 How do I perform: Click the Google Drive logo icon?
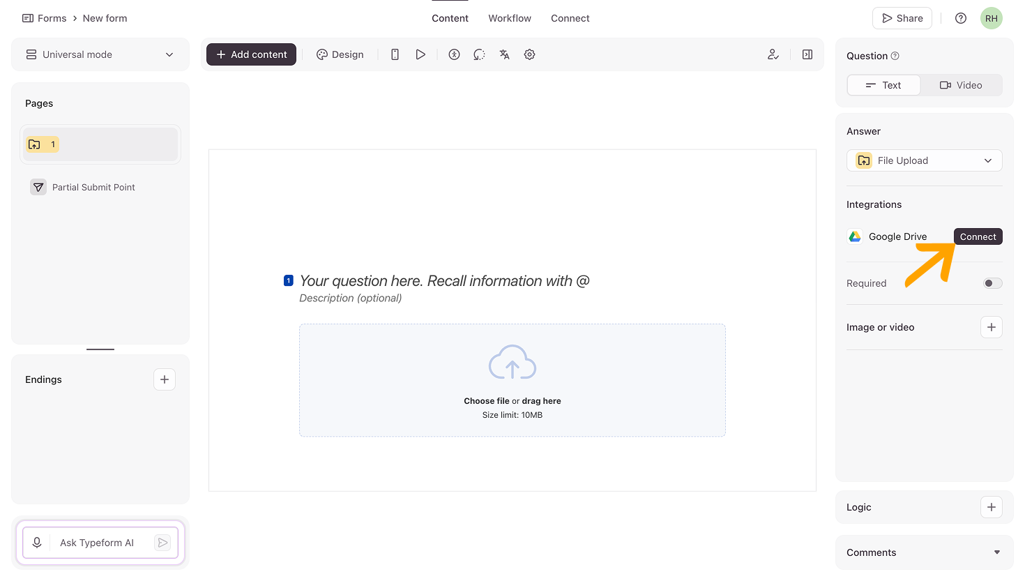pyautogui.click(x=855, y=236)
